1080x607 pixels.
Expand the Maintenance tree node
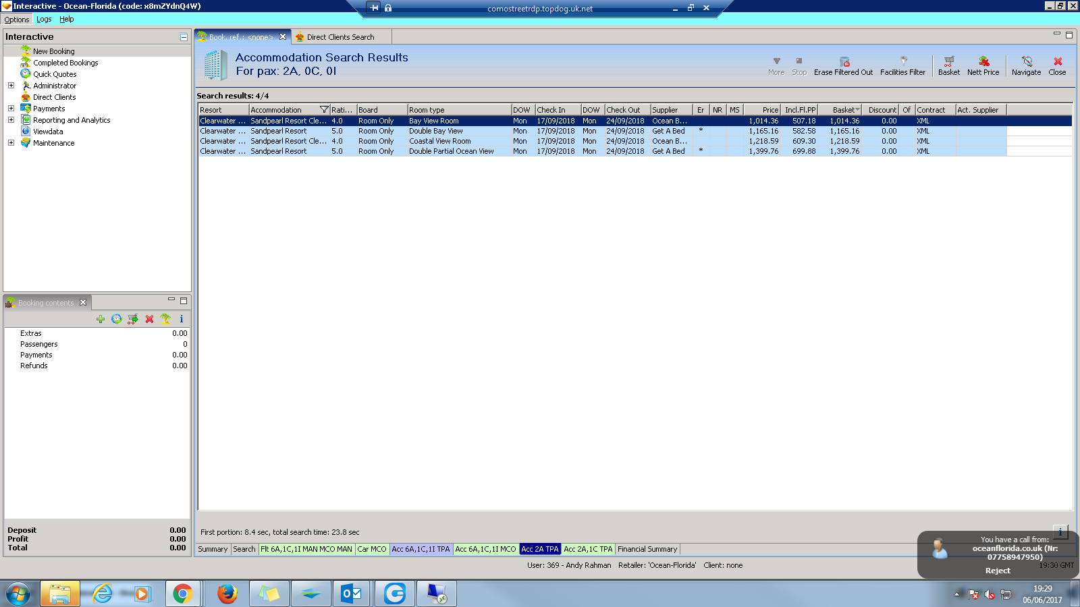[x=11, y=143]
